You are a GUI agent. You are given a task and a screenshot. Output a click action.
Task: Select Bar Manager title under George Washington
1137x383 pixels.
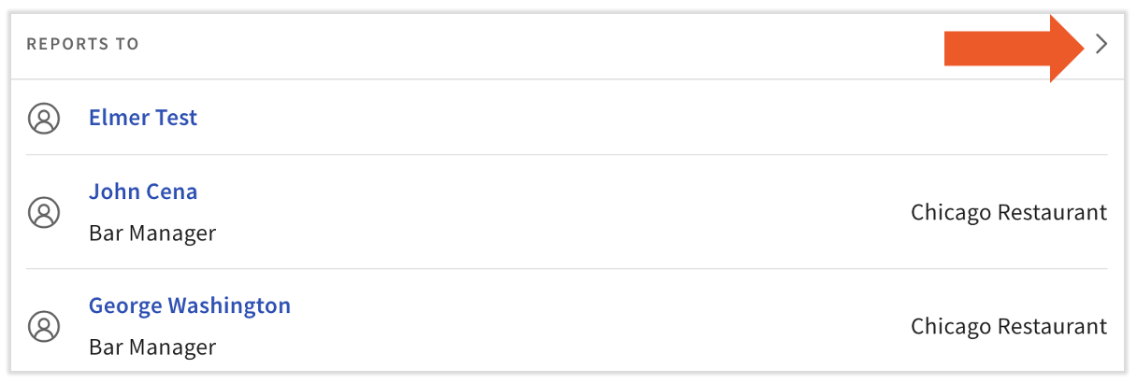pyautogui.click(x=152, y=348)
